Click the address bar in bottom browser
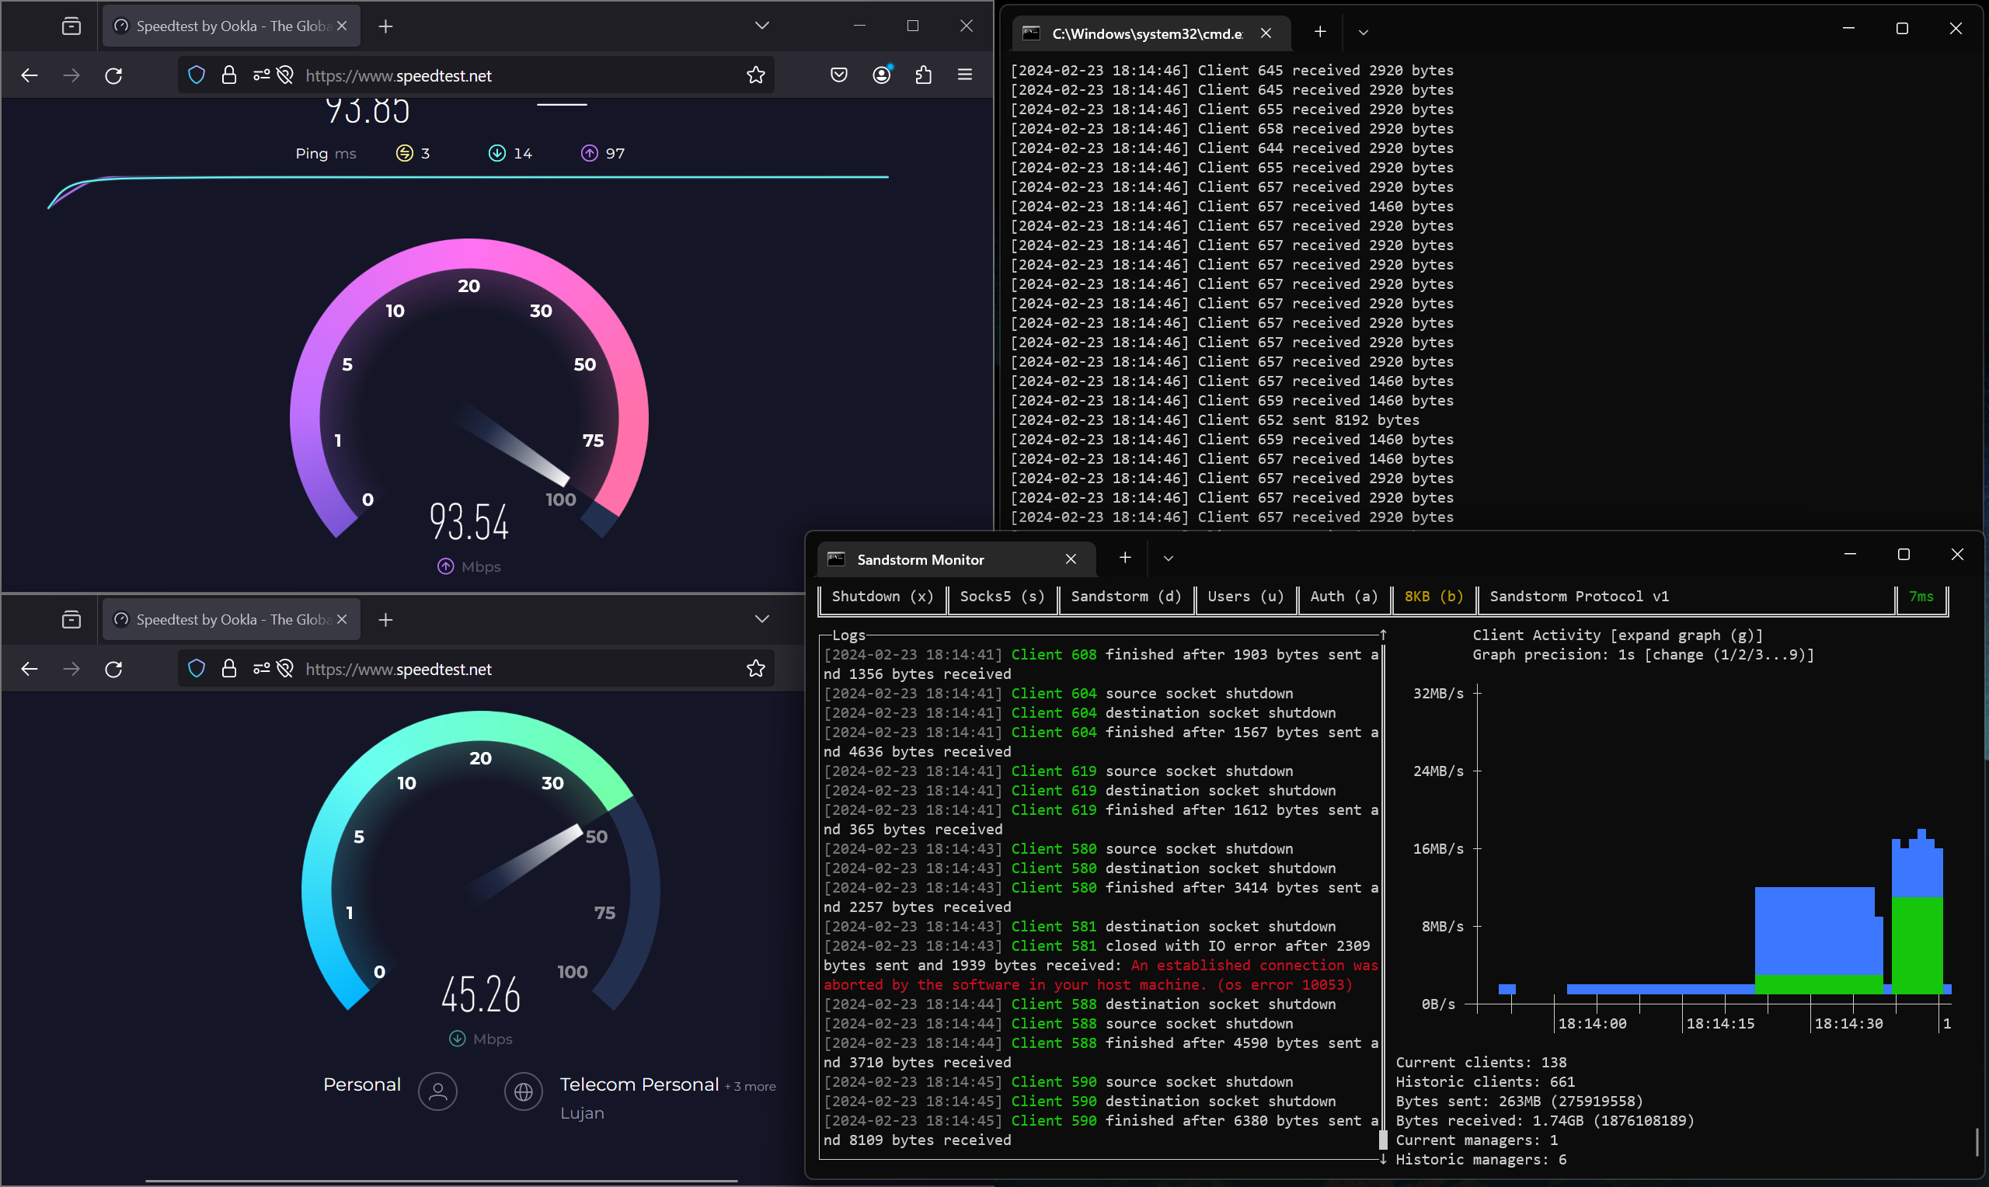Screen dimensions: 1989x1187 point(512,669)
